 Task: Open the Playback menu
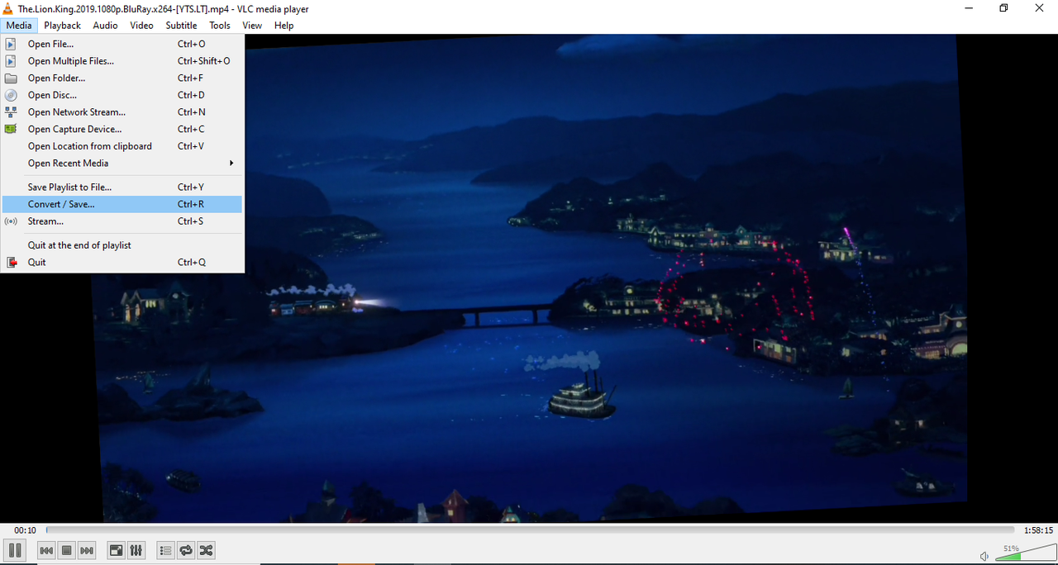(x=63, y=26)
